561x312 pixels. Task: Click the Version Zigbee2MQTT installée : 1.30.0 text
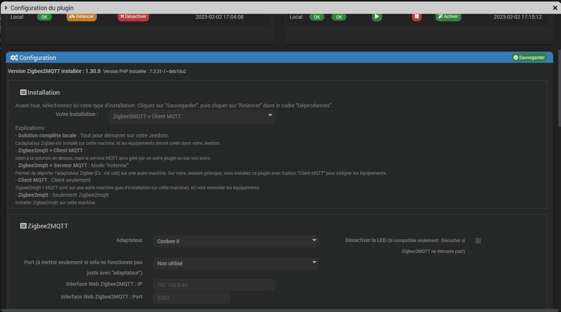pyautogui.click(x=54, y=71)
